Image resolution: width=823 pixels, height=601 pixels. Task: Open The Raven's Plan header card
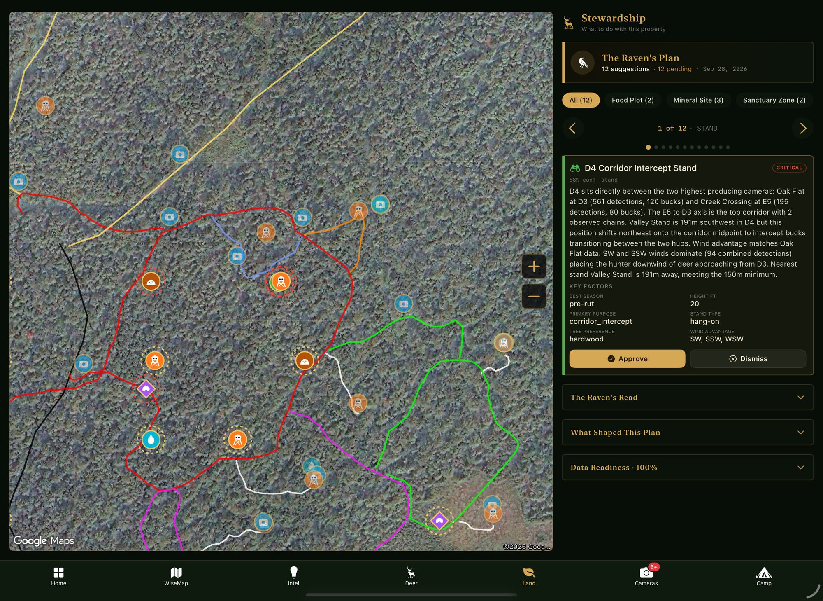click(x=688, y=63)
